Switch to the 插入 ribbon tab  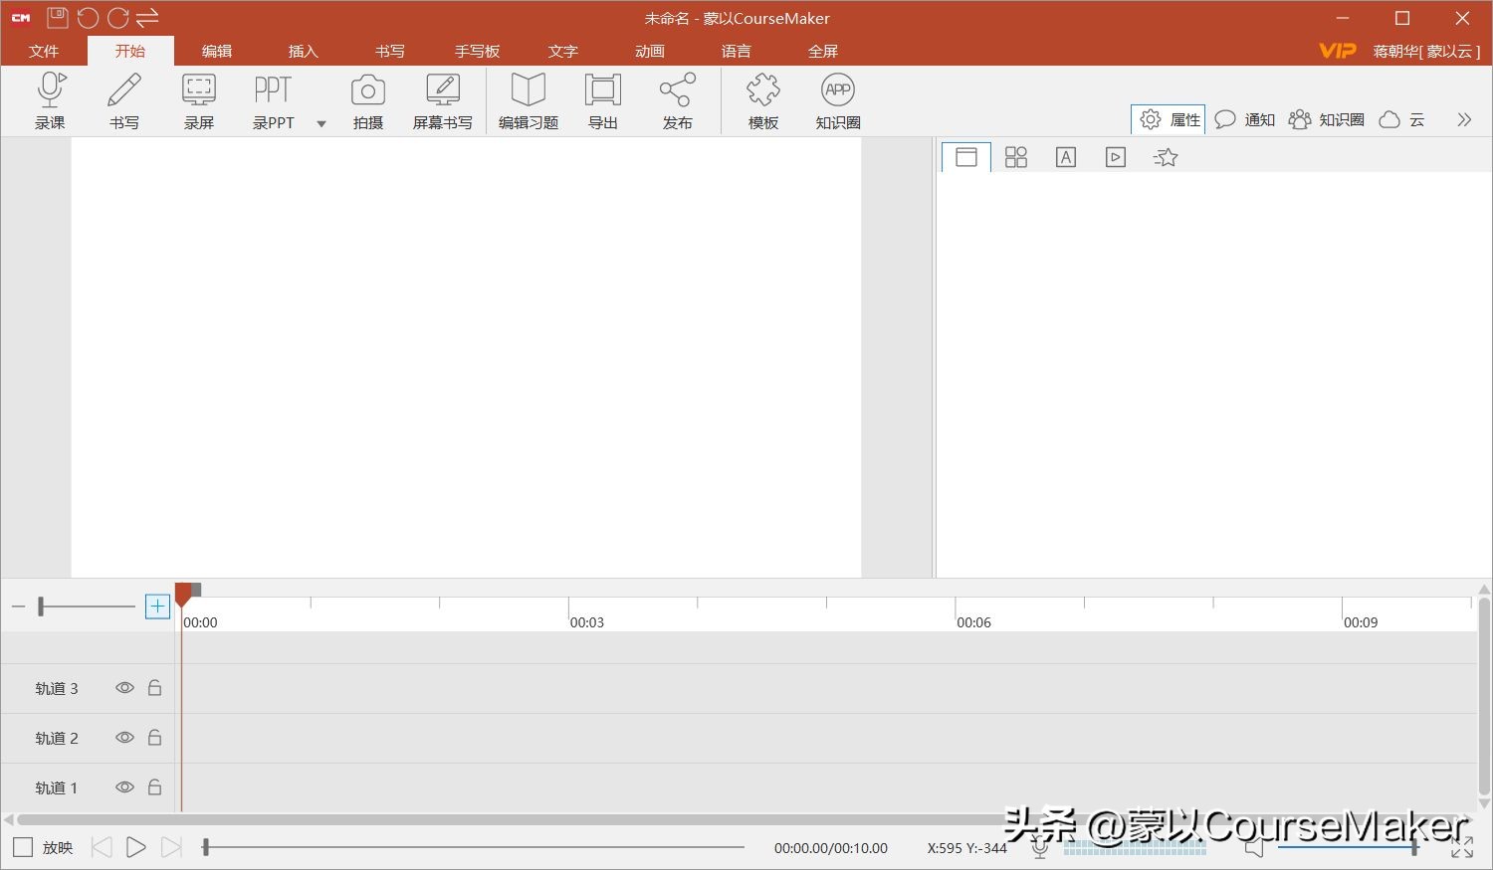coord(304,51)
